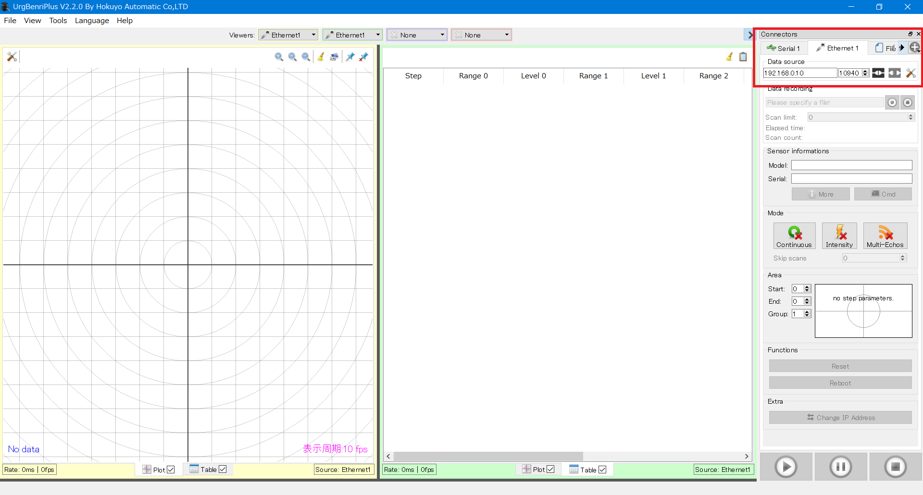Open Ethernet connection settings wrench icon
Viewport: 923px width, 495px height.
click(x=911, y=73)
